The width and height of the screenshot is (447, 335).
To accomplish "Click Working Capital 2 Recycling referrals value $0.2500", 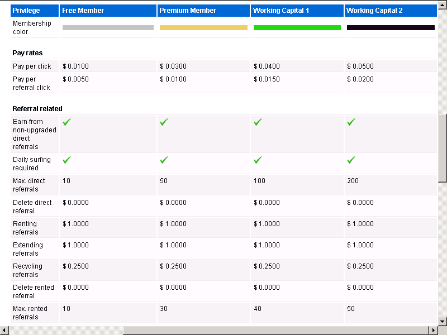I will pyautogui.click(x=360, y=266).
